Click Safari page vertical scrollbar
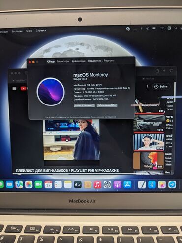 point(175,92)
